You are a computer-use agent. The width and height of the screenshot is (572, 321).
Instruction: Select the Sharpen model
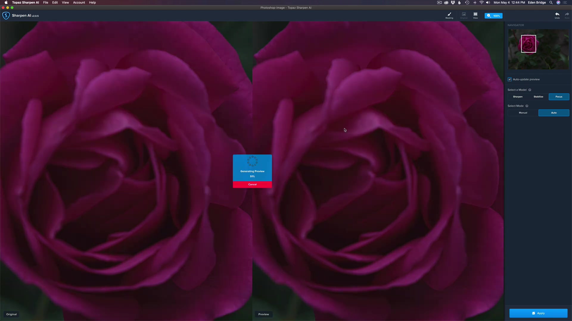[518, 97]
